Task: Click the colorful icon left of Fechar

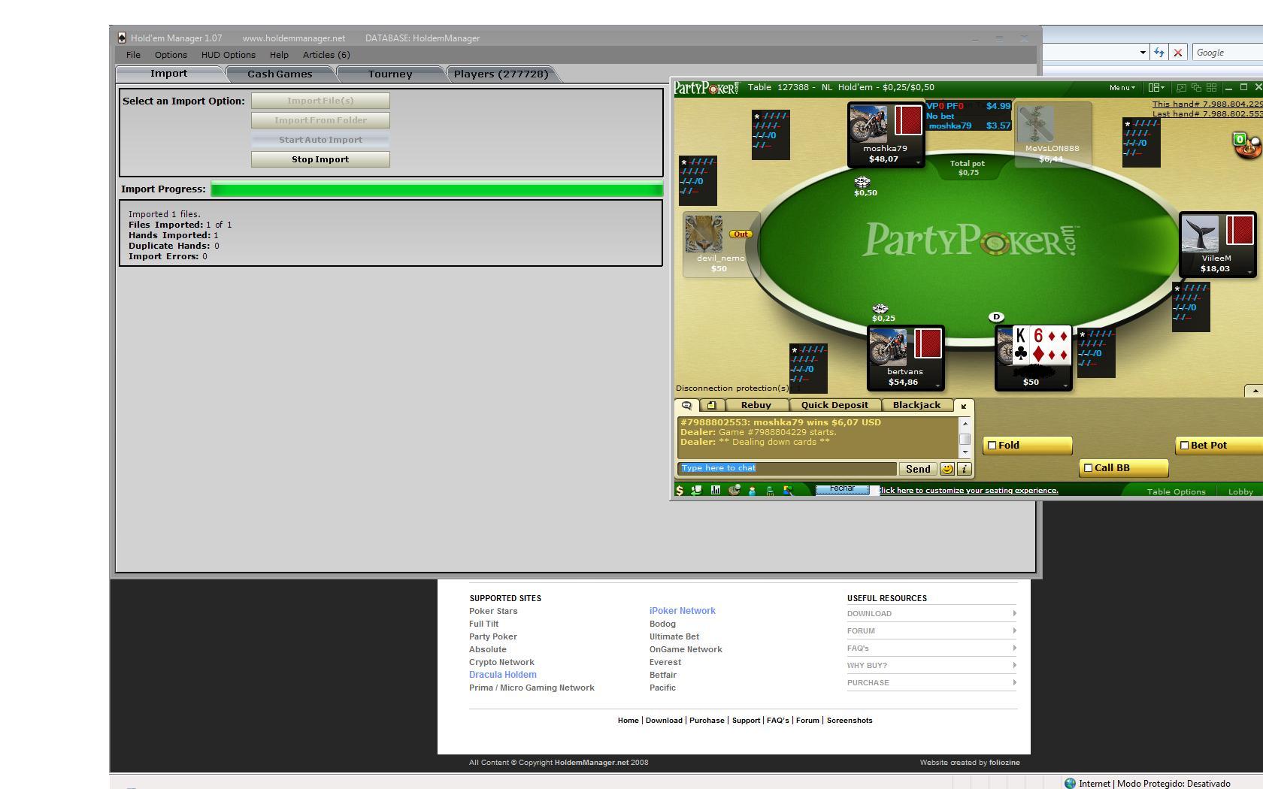Action: pos(788,491)
